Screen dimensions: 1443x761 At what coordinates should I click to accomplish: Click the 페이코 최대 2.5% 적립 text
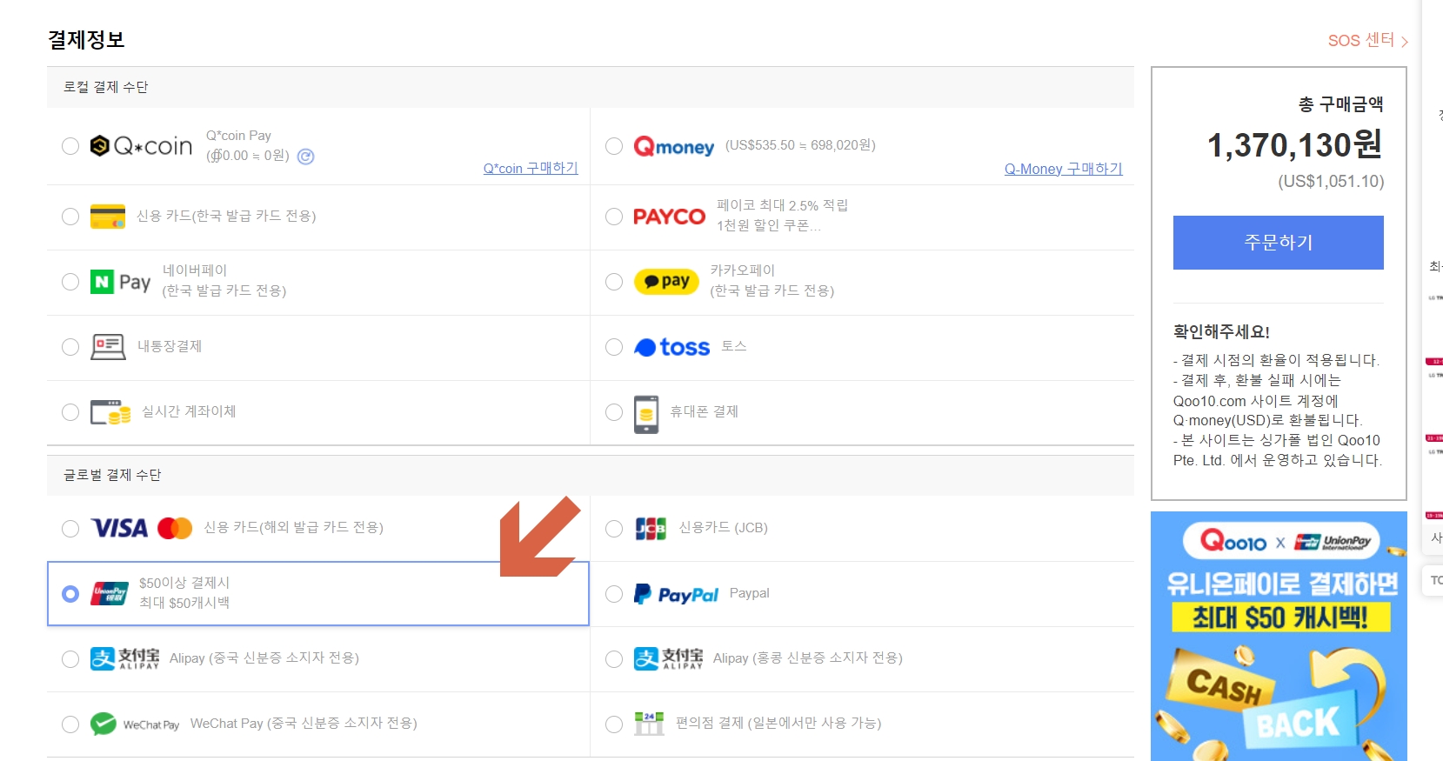782,205
